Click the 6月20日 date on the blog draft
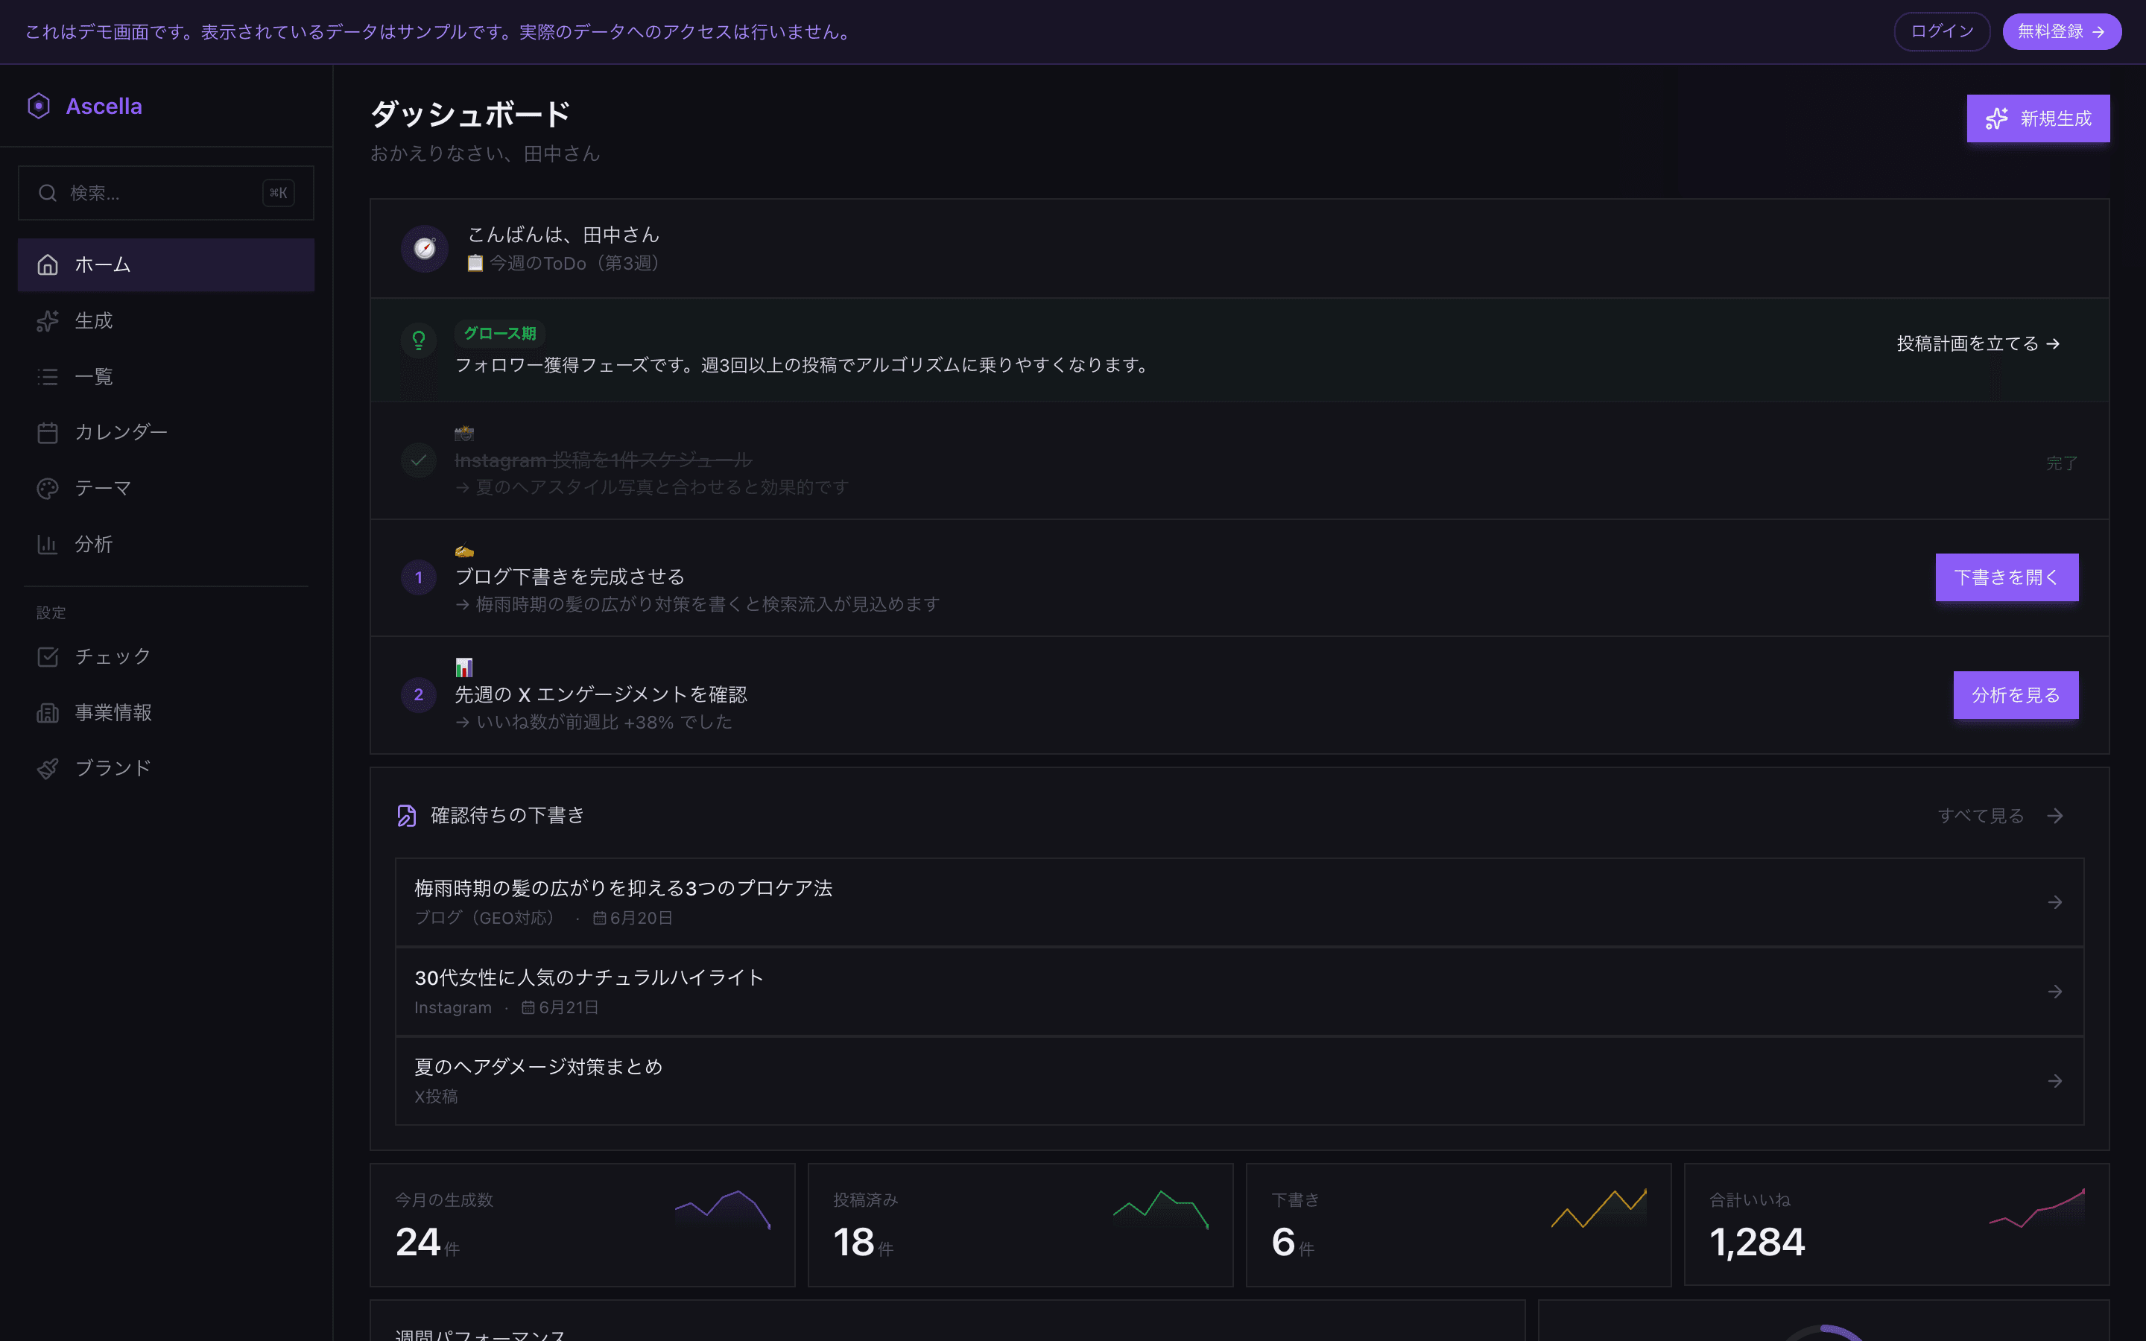This screenshot has height=1341, width=2146. click(633, 918)
